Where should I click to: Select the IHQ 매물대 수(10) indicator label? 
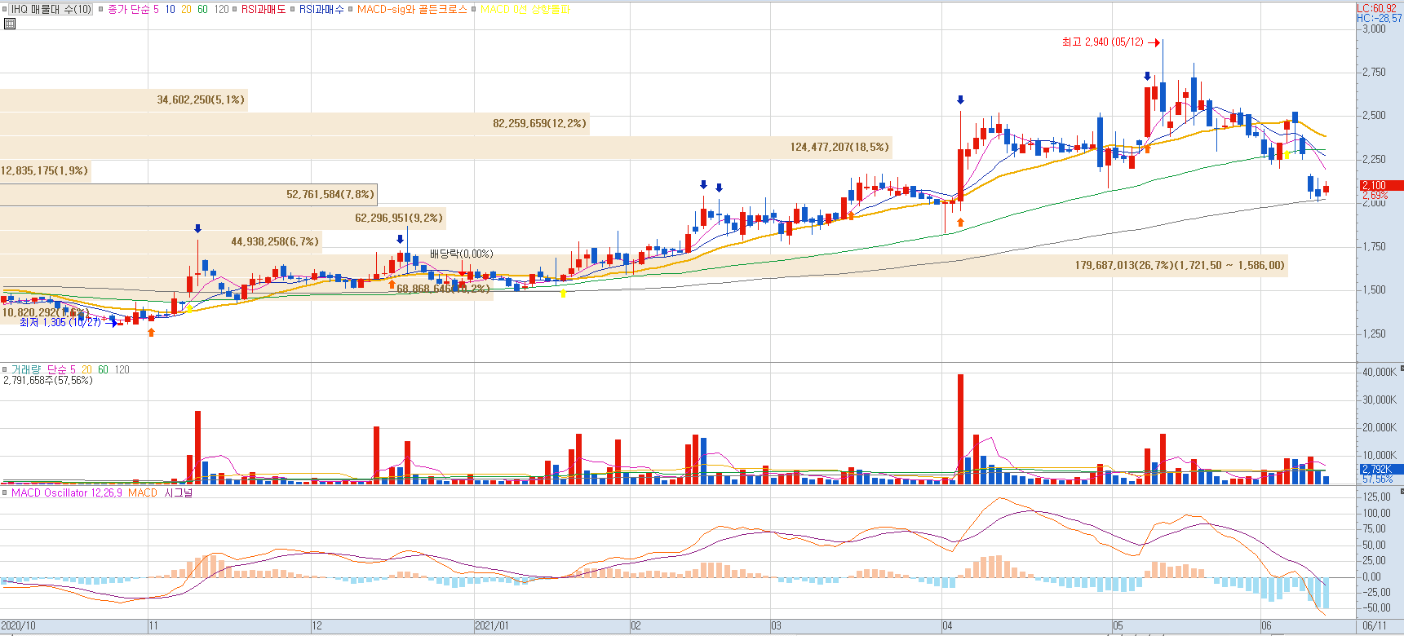51,10
